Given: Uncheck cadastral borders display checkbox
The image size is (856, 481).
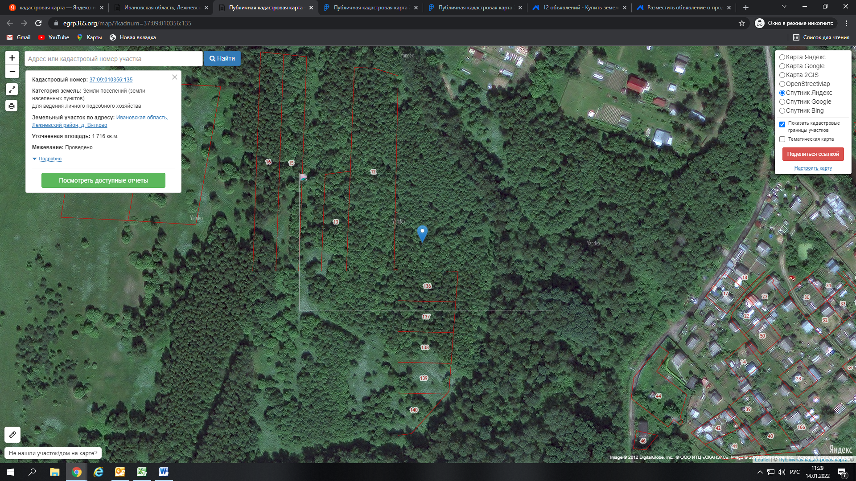Looking at the screenshot, I should coord(782,124).
